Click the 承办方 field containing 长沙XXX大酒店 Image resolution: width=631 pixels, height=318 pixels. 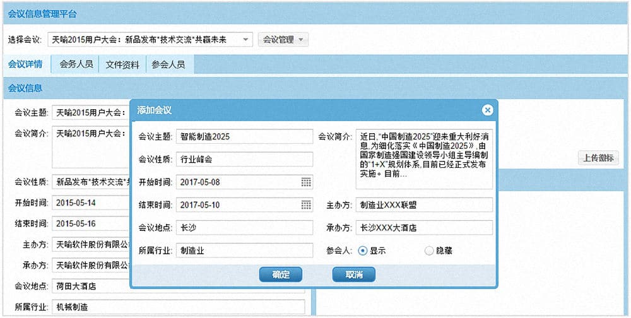tap(423, 228)
